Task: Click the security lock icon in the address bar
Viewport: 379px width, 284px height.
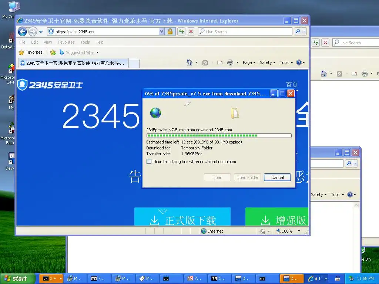Action: coord(170,32)
